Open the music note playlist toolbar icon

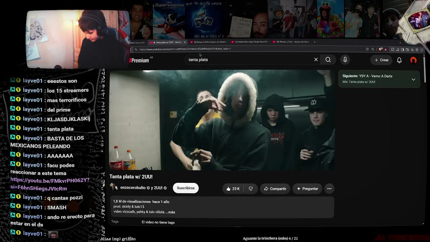coord(398,49)
